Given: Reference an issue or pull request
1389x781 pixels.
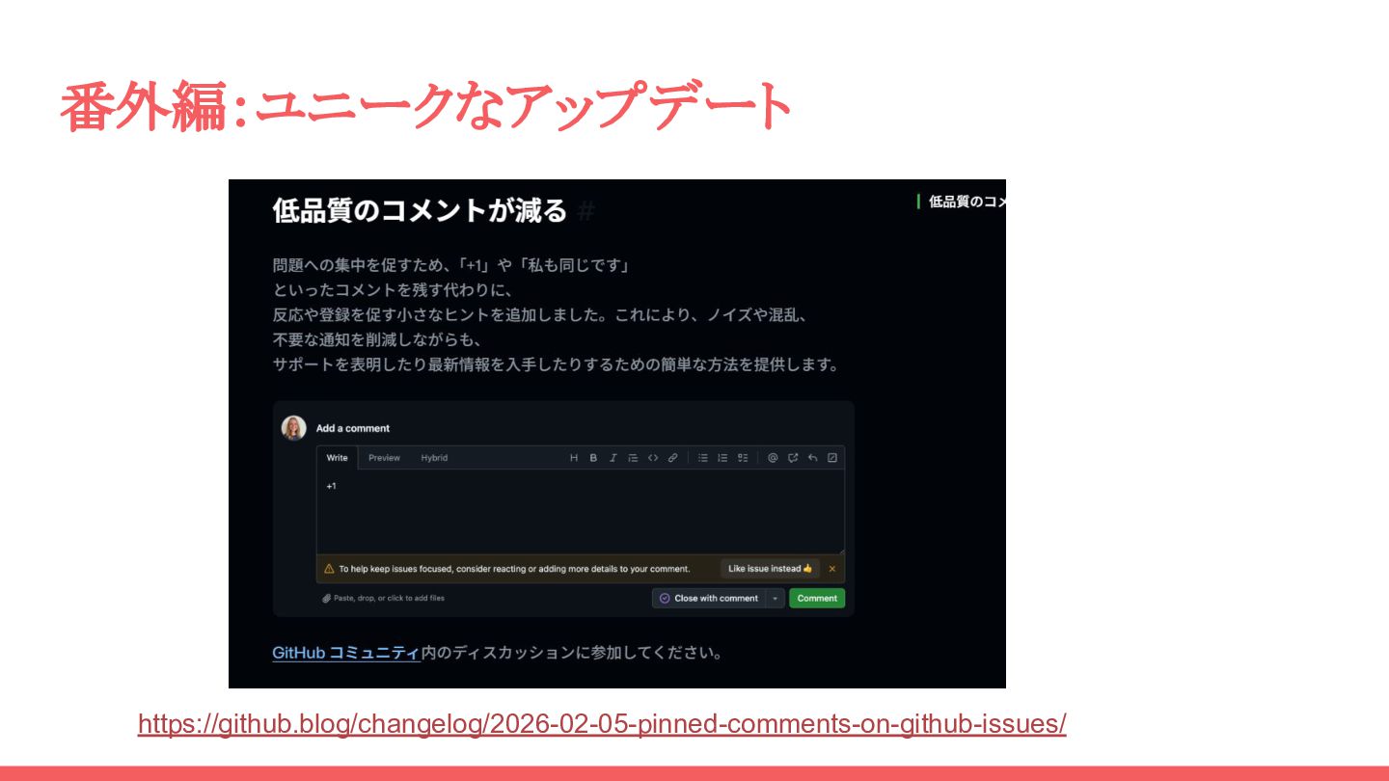Looking at the screenshot, I should point(793,458).
